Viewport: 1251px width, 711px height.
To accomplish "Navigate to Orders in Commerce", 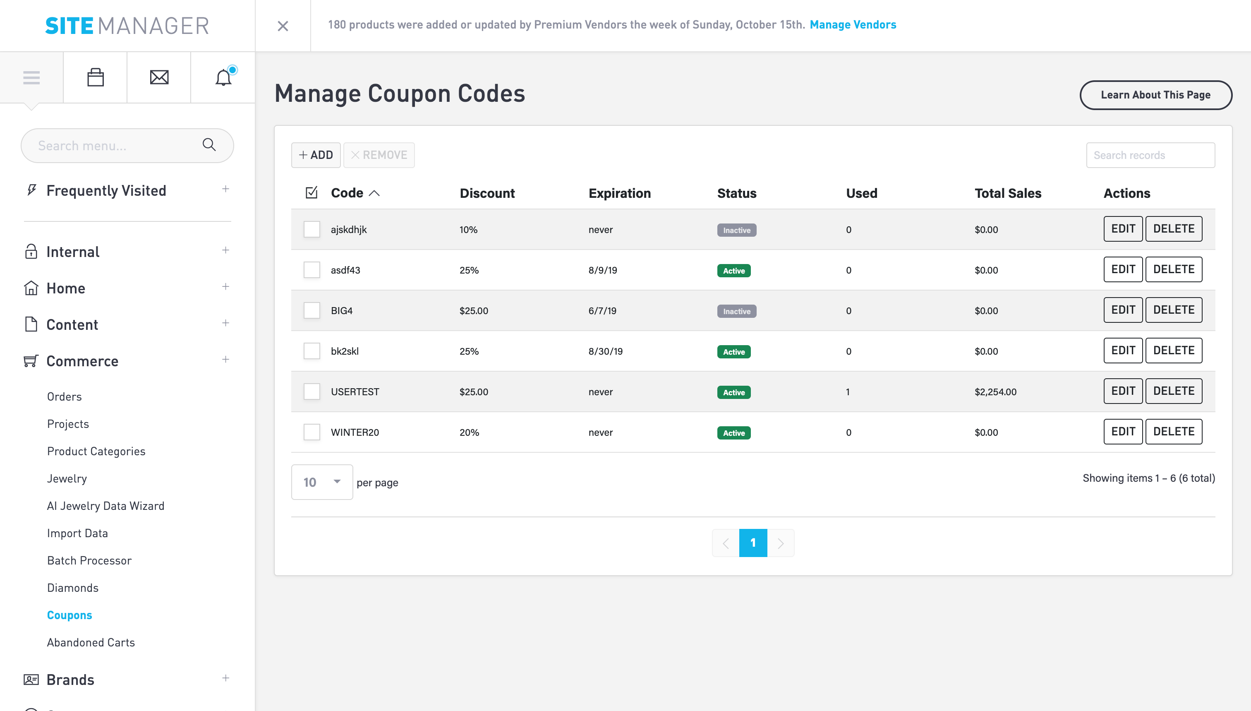I will pos(65,396).
